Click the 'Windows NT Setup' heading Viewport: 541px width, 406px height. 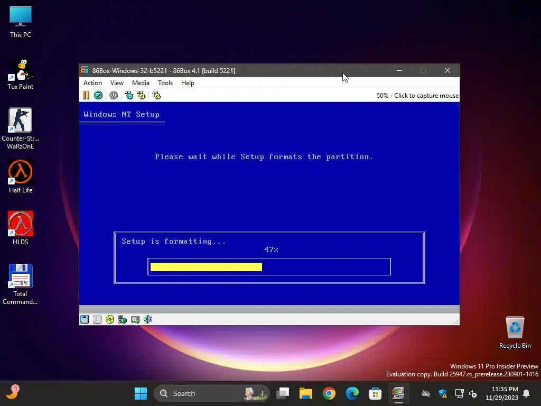122,114
